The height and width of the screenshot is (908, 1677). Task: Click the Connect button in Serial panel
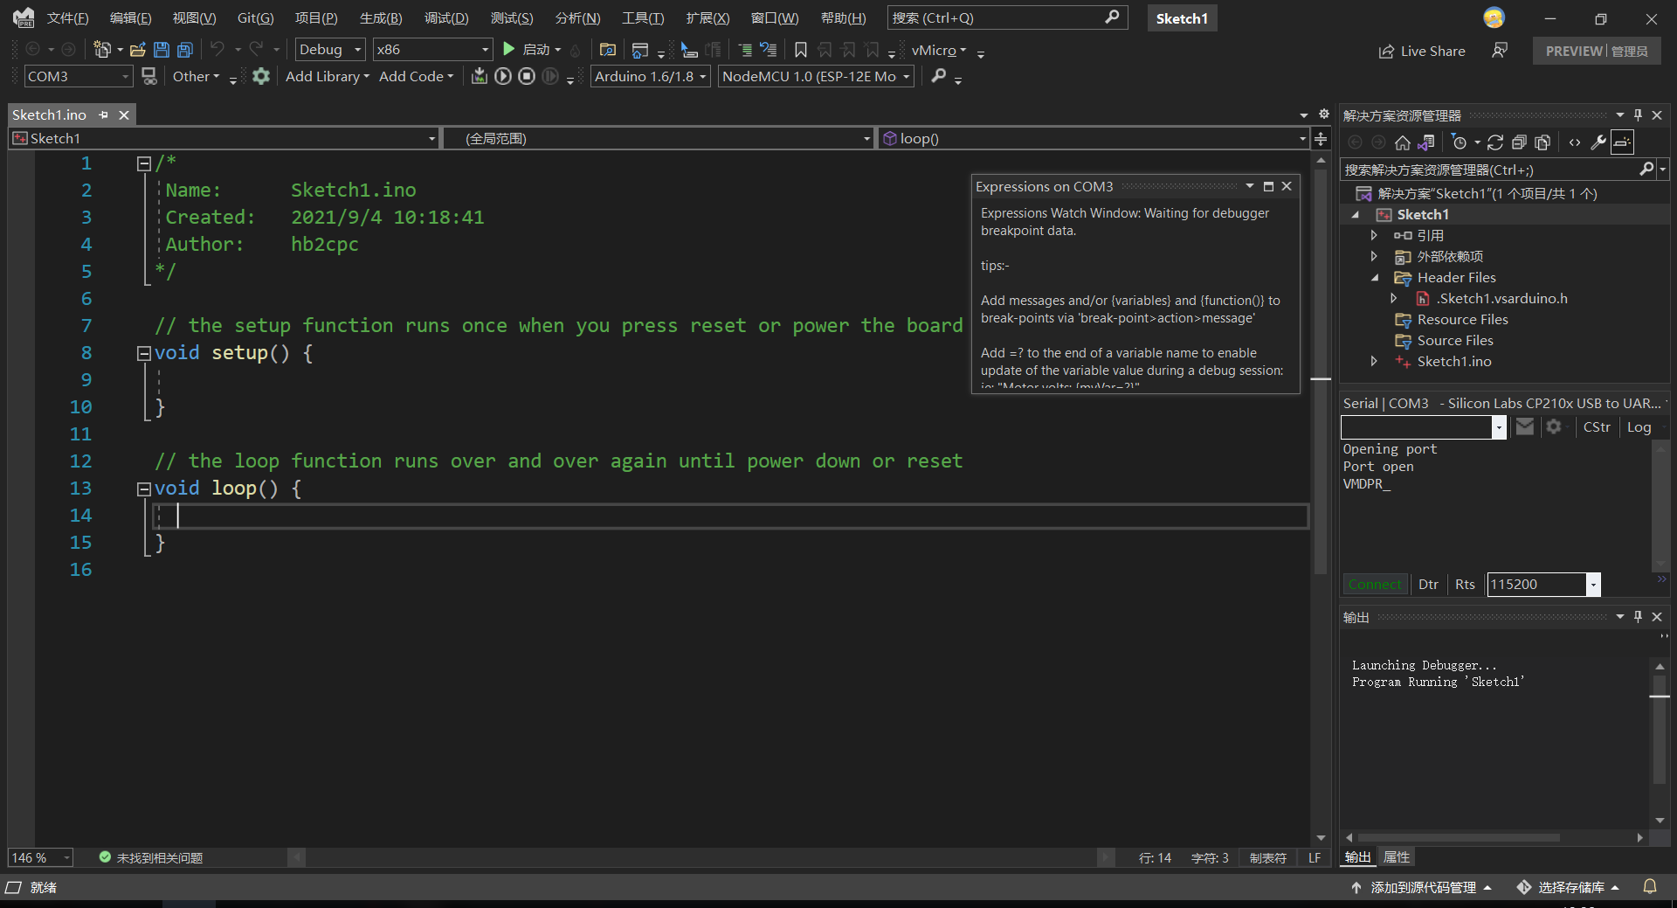point(1375,584)
